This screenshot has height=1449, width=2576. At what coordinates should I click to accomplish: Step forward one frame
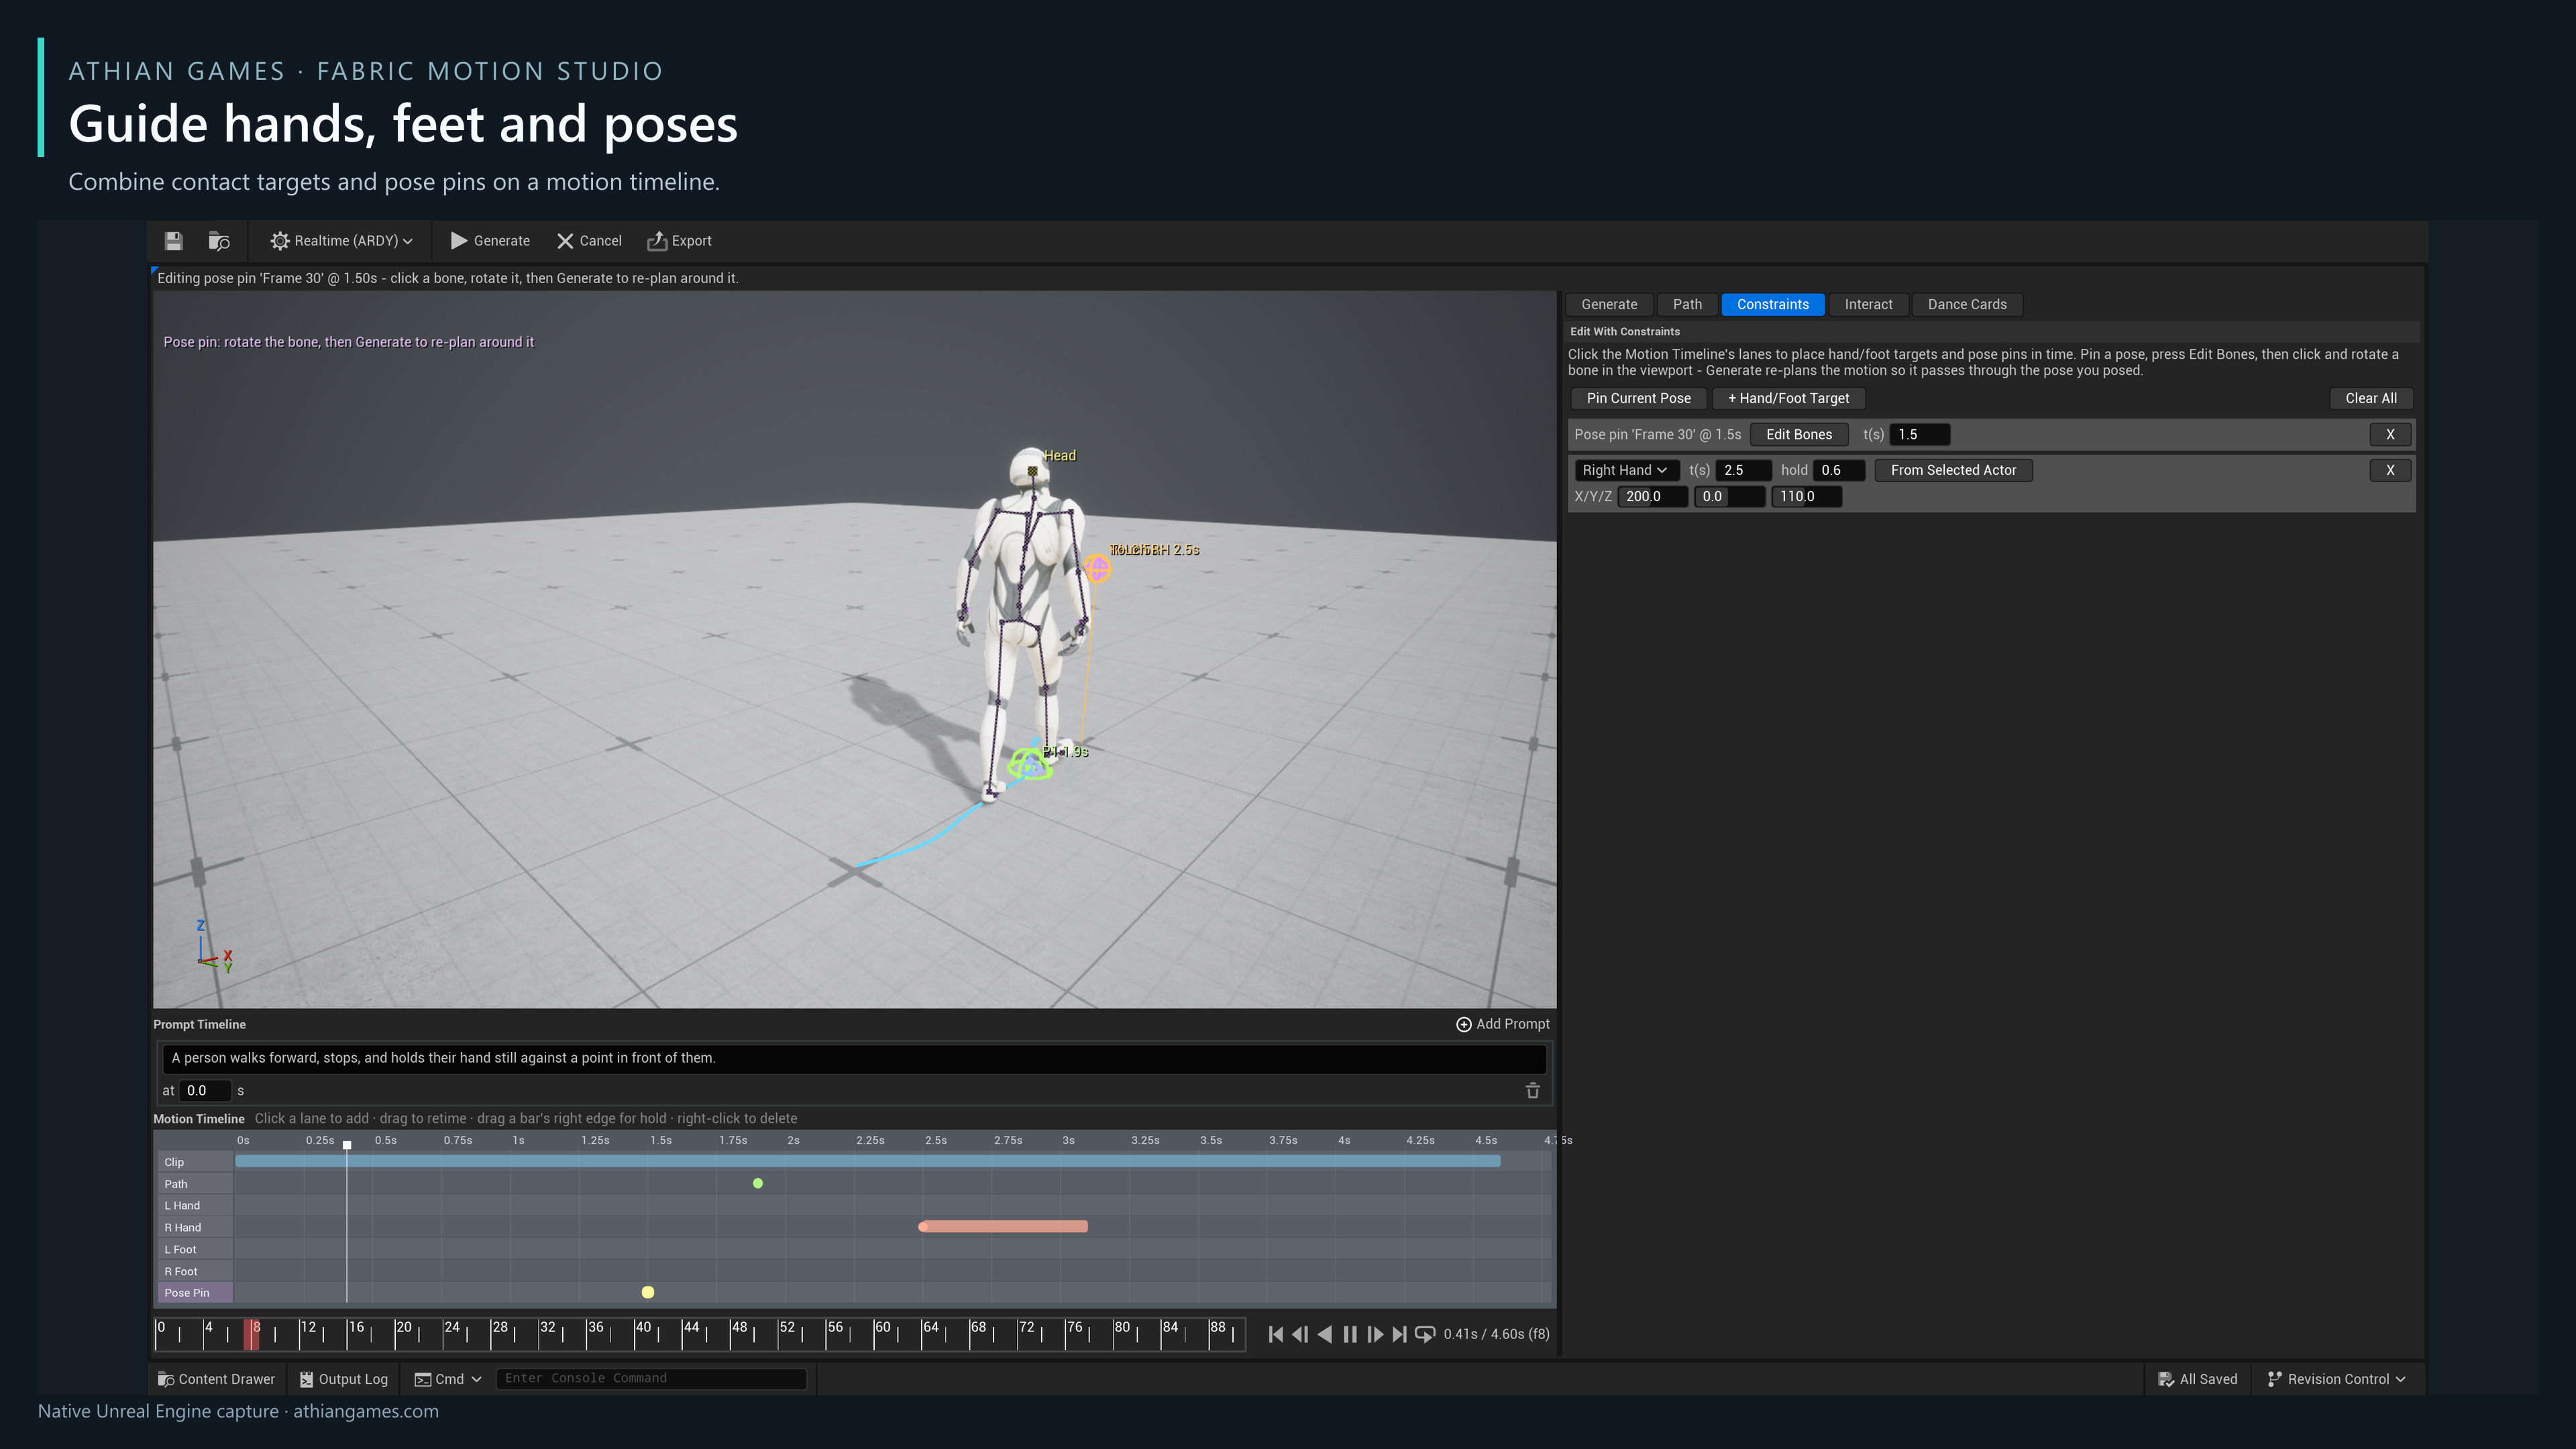1375,1334
